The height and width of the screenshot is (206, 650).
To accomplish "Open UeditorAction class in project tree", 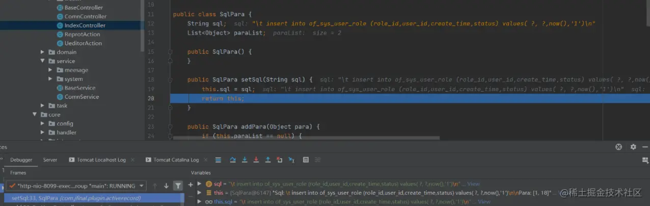I will pyautogui.click(x=83, y=43).
